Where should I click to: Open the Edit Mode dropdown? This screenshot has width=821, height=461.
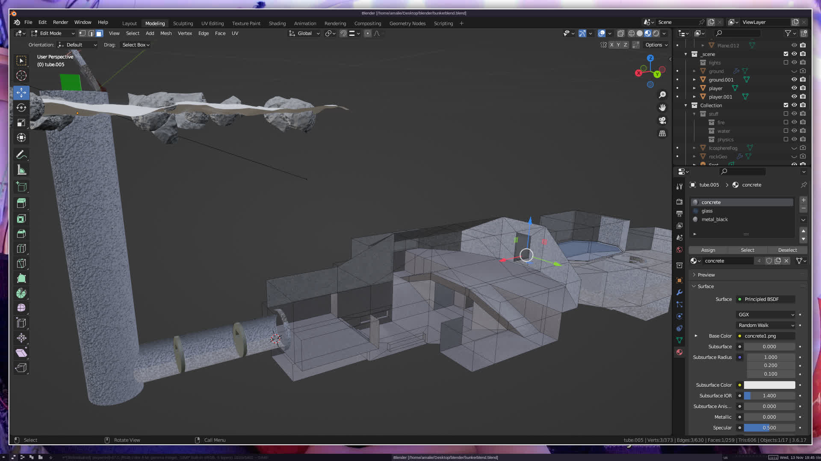click(x=53, y=33)
